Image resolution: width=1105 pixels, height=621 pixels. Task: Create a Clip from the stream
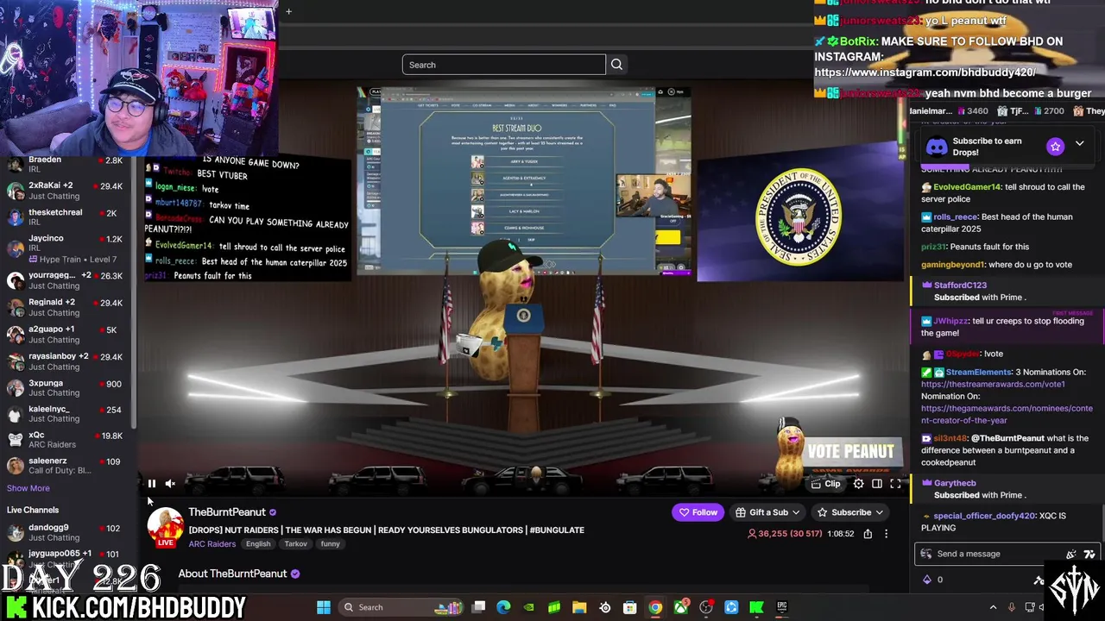click(x=825, y=484)
